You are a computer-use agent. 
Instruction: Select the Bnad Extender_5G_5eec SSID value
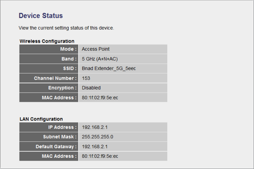109,69
